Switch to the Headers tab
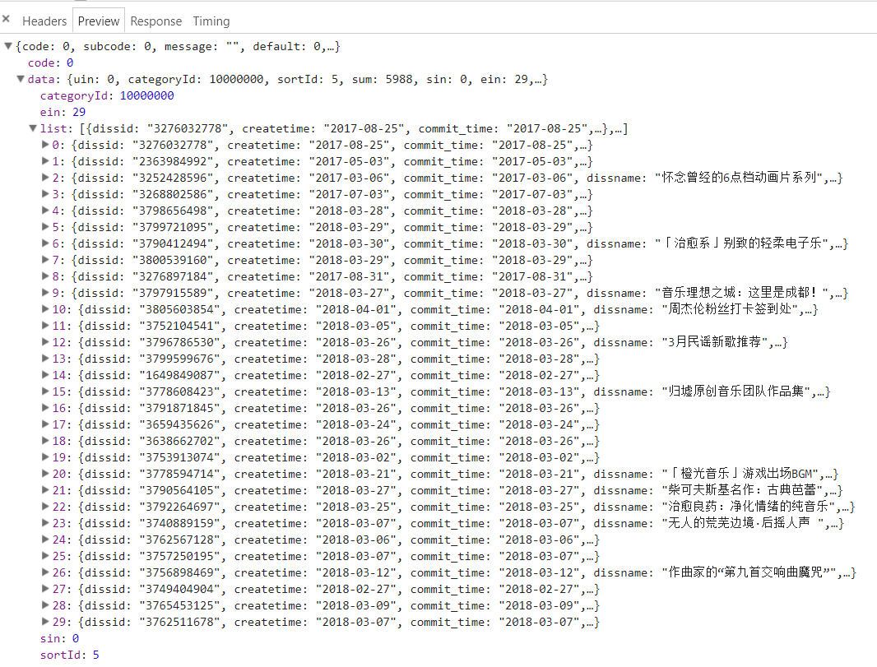 click(x=44, y=21)
